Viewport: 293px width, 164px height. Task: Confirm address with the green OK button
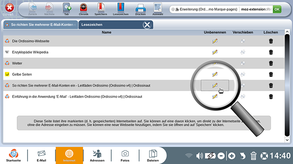pyautogui.click(x=277, y=9)
